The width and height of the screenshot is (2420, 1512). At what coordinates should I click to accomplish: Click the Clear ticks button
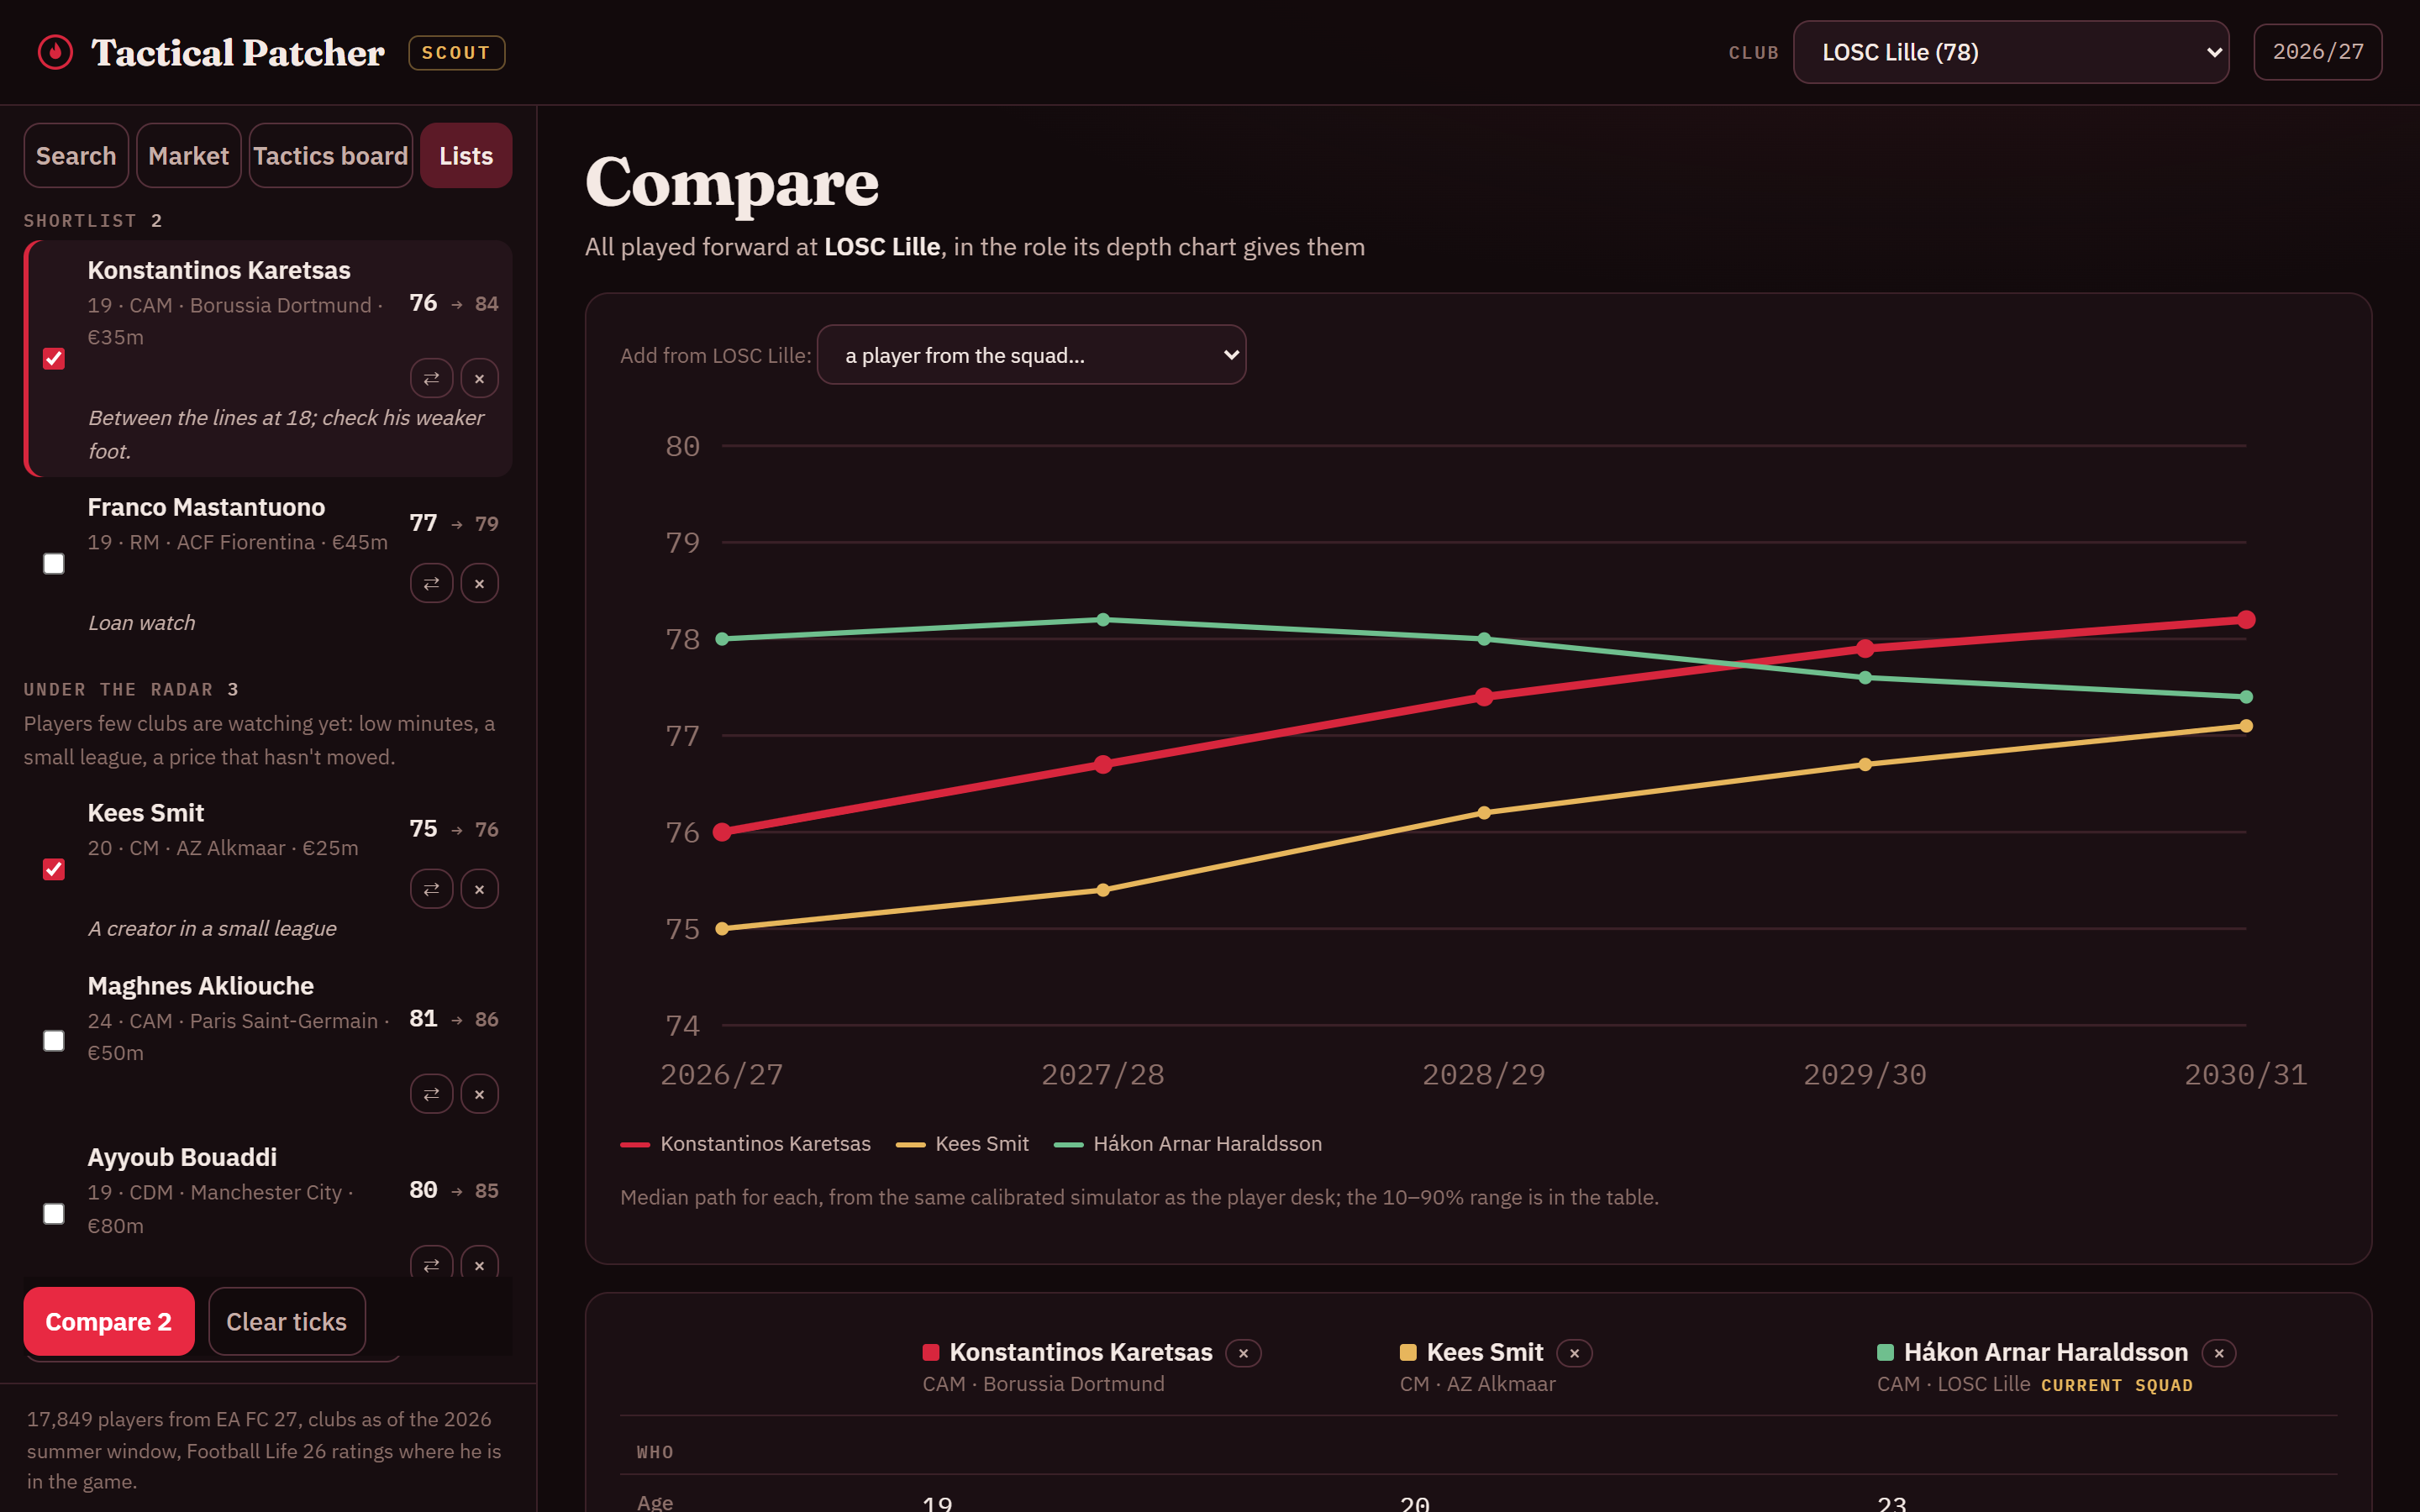287,1321
